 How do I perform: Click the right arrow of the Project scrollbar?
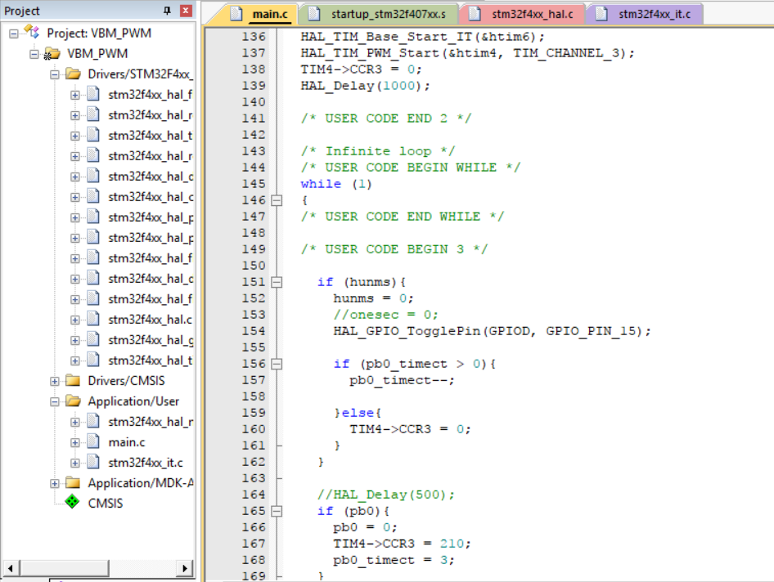click(186, 570)
